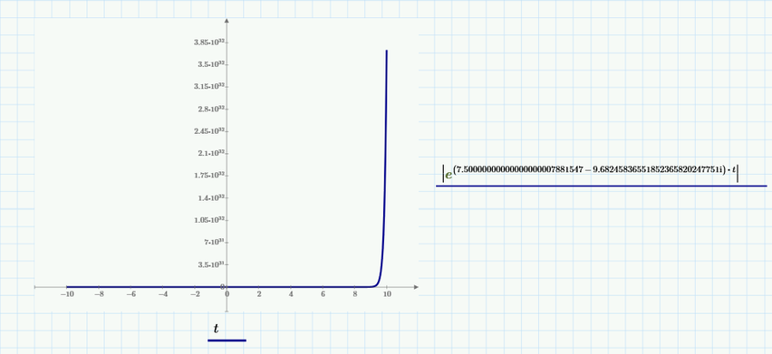772x354 pixels.
Task: Select the -10 x-axis tick label
Action: click(66, 294)
